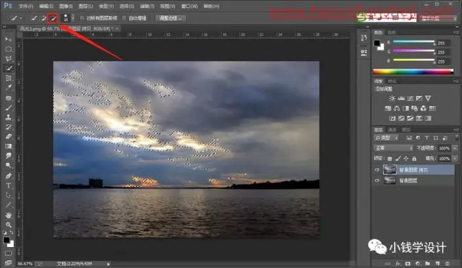Screen dimensions: 462x268
Task: Select the Crop tool
Action: pyautogui.click(x=9, y=78)
